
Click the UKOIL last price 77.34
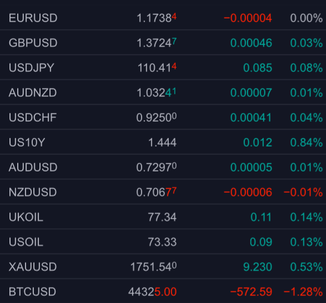point(162,217)
